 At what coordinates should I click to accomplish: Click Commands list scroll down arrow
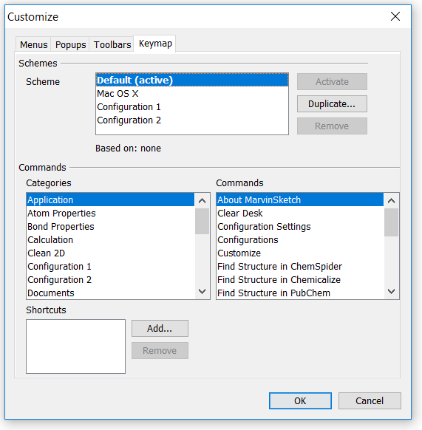(x=391, y=291)
